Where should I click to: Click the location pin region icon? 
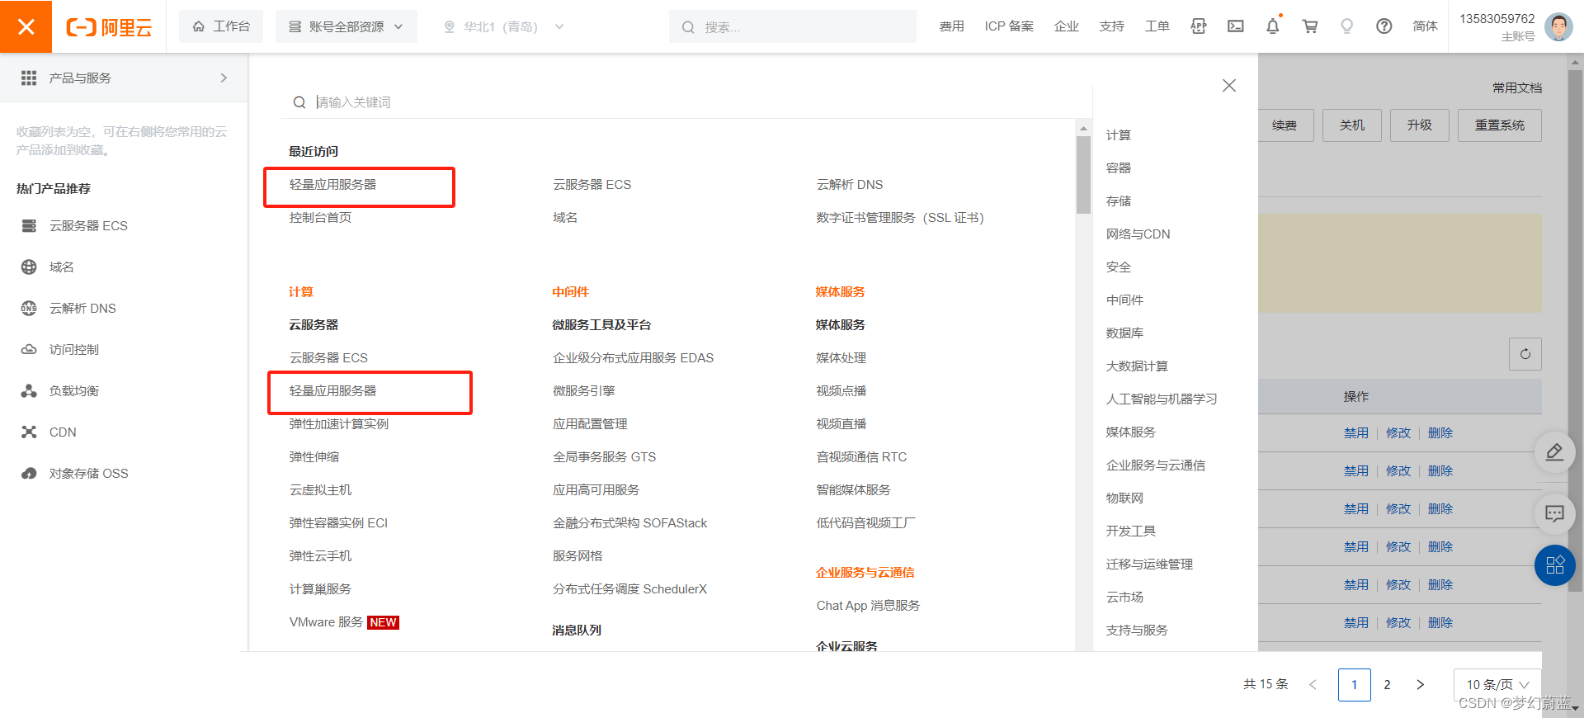450,27
